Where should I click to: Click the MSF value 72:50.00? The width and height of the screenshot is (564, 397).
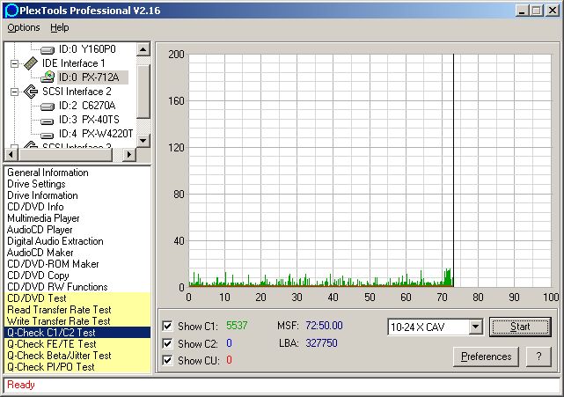(x=324, y=326)
